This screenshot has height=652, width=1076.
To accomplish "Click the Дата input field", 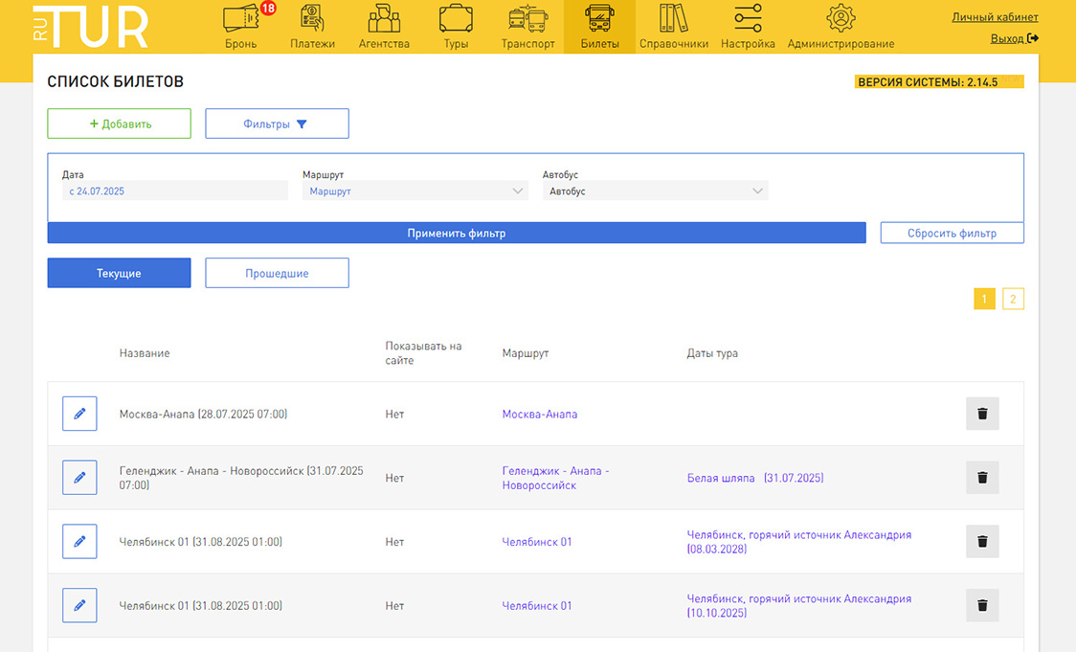I will [x=175, y=191].
